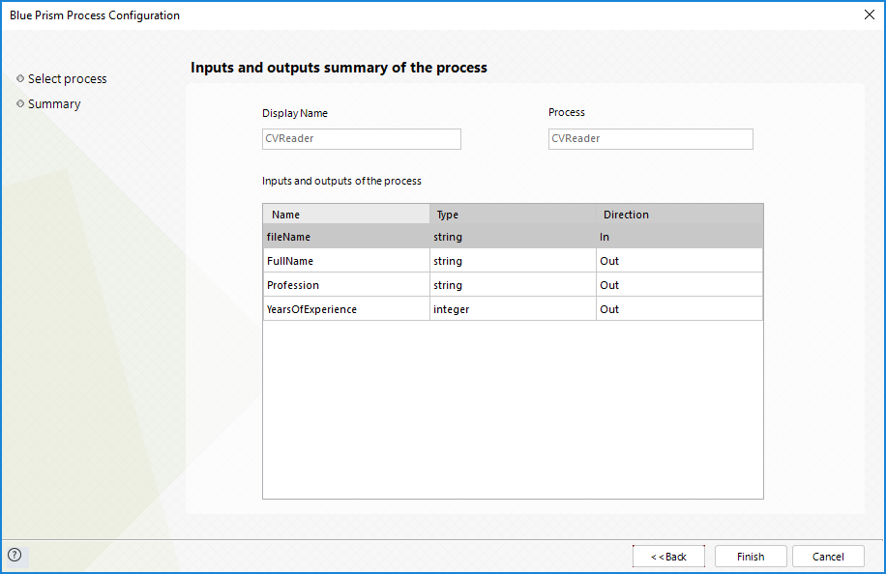
Task: Click the Finish button
Action: 751,557
